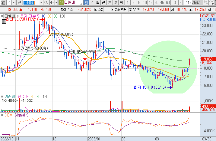Image resolution: width=216 pixels, height=141 pixels.
Task: Click the stock code input 356860
Action: 31,2
